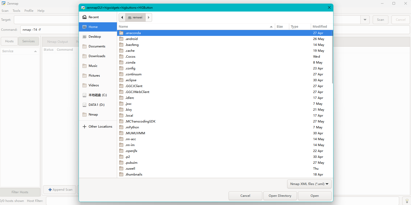The width and height of the screenshot is (411, 205).
Task: Open the Target combo box dropdown arrow
Action: click(x=365, y=20)
